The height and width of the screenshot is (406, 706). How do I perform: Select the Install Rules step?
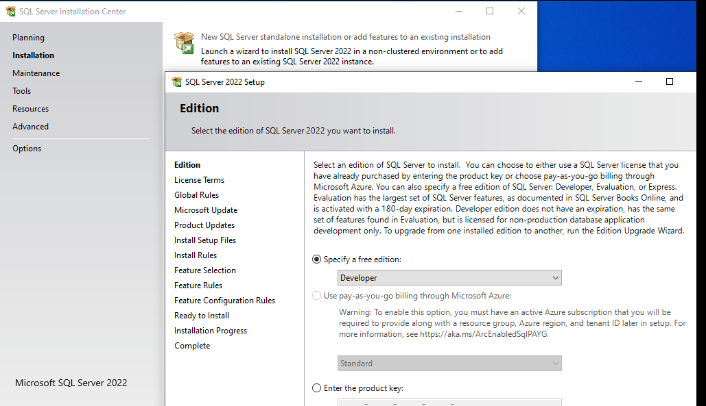point(196,255)
